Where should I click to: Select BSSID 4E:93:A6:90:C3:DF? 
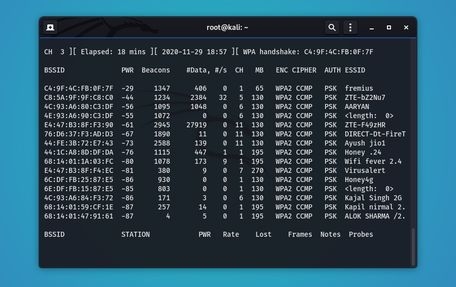[x=79, y=116]
